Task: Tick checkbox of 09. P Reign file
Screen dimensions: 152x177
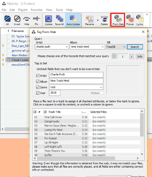Action: tap(8, 41)
